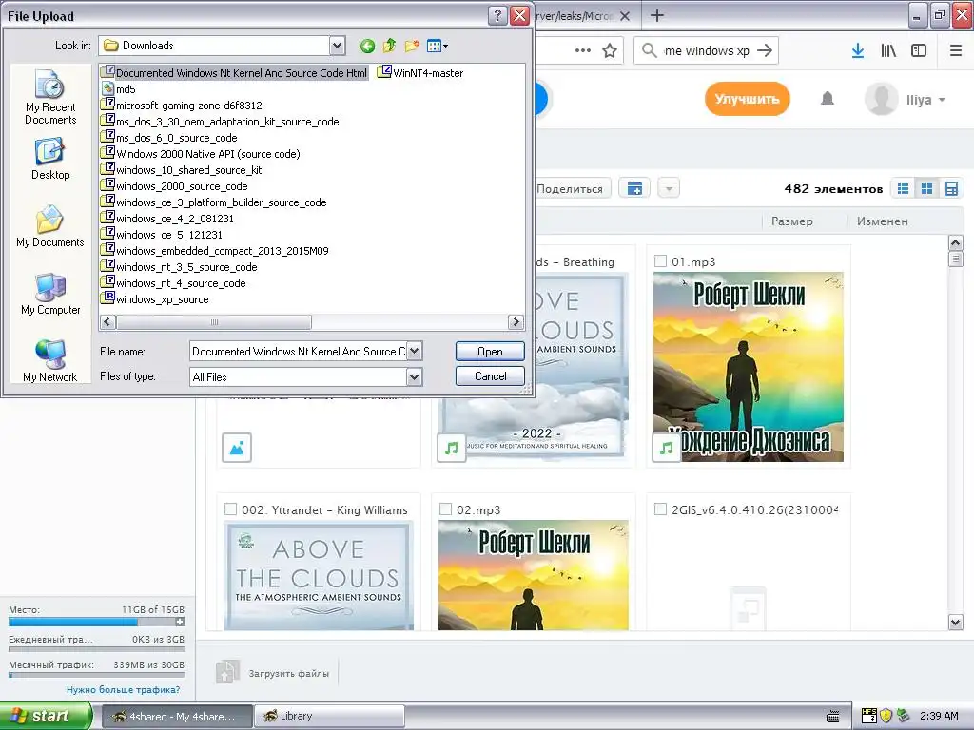Screen dimensions: 974x730
Task: Bookmark this page with star icon
Action: [610, 50]
